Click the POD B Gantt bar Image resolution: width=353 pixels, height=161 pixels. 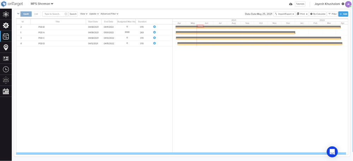[x=258, y=27]
